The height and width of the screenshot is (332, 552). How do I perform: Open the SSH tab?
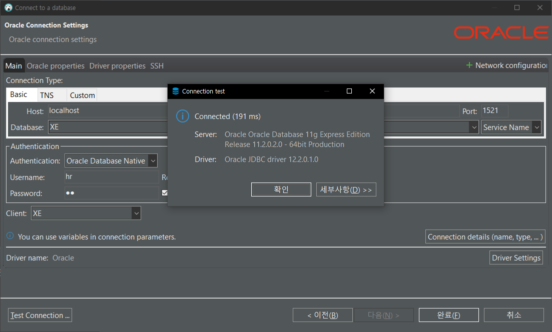click(x=157, y=66)
